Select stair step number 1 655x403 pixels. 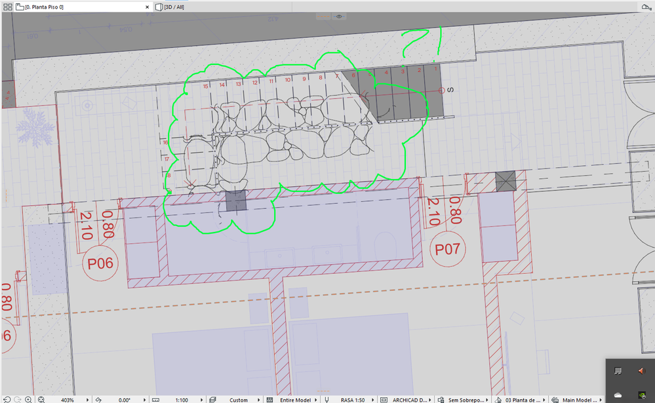436,69
